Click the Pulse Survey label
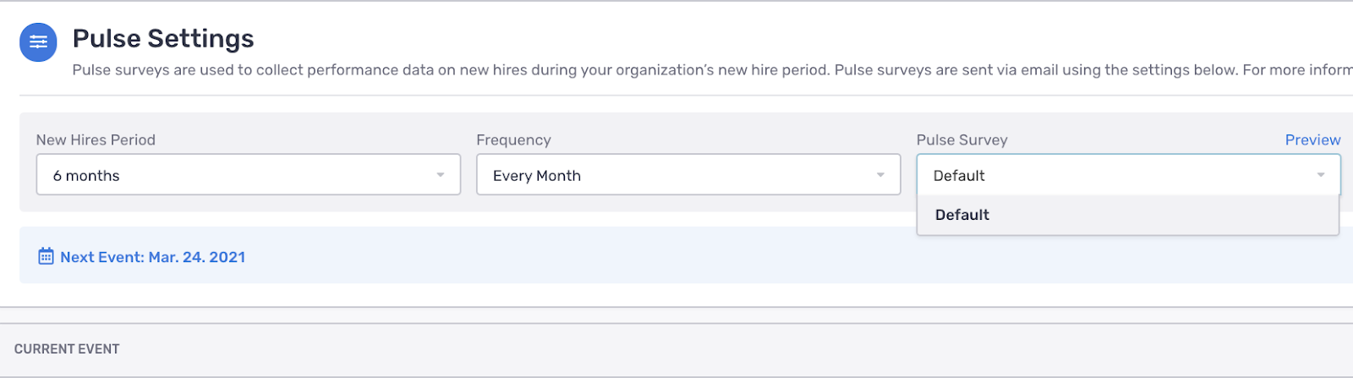Screen dimensions: 1353x378 [x=961, y=140]
